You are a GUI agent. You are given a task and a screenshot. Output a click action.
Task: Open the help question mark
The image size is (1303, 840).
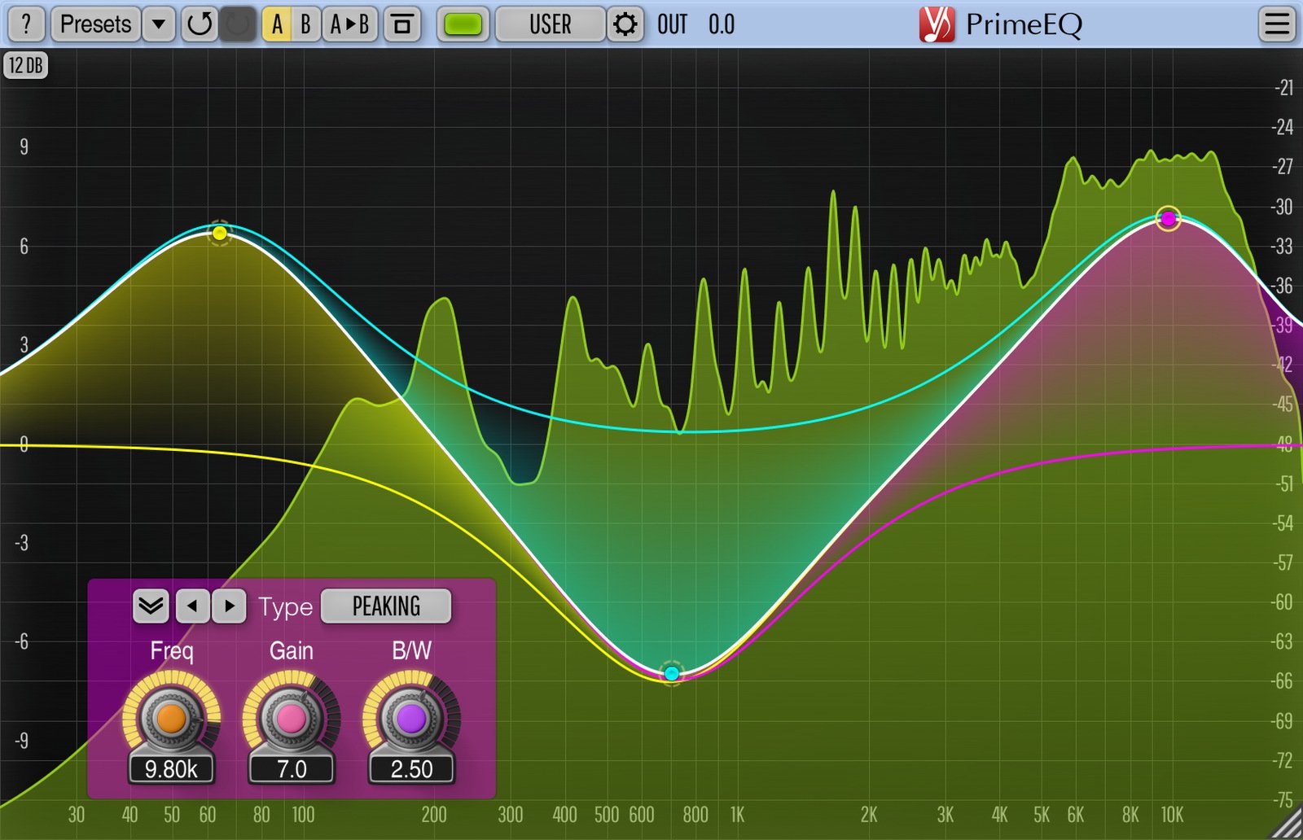click(26, 24)
